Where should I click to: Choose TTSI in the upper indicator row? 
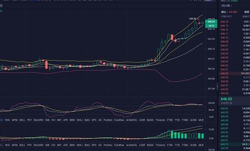[x=177, y=120]
